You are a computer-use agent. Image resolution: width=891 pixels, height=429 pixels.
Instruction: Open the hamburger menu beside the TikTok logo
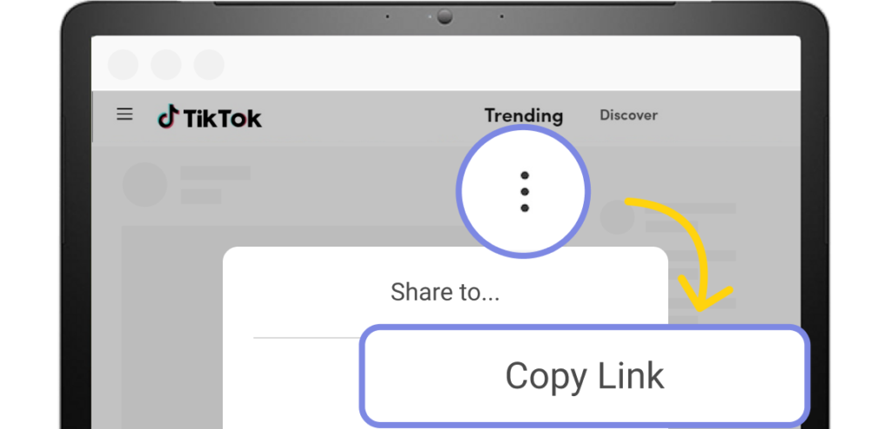point(124,114)
